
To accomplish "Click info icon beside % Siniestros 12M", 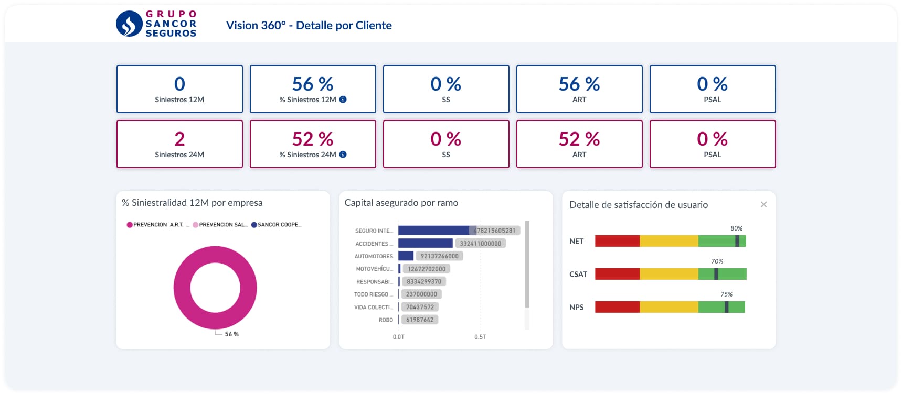I will 343,100.
